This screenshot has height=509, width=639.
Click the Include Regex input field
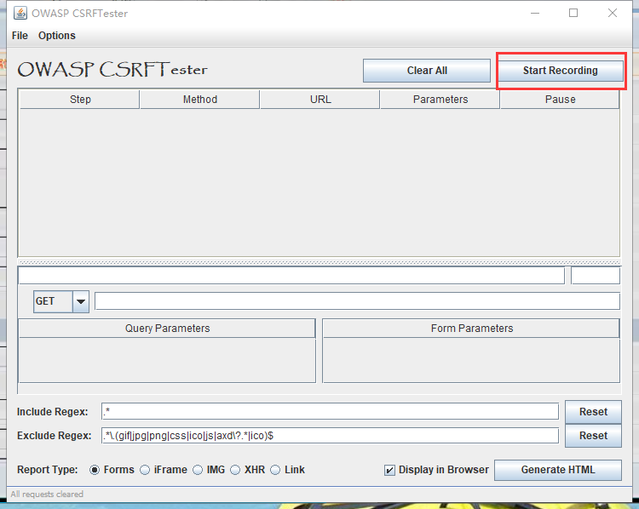point(330,411)
